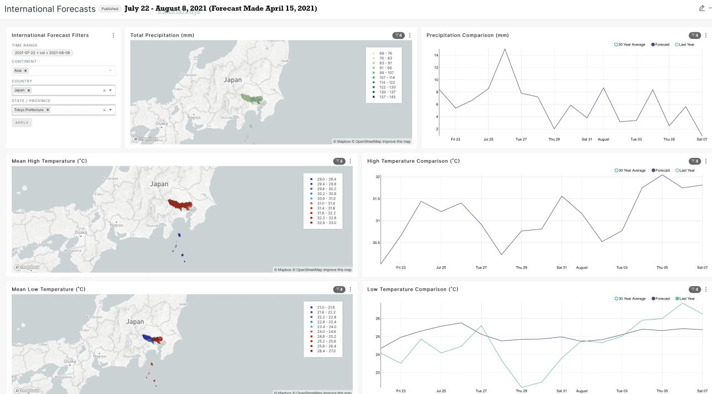Toggle Forecast series in High Temperature Comparison legend
The height and width of the screenshot is (394, 712).
660,171
